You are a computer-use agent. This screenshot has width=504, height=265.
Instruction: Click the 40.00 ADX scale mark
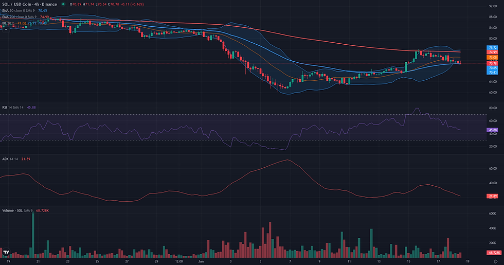[493, 183]
